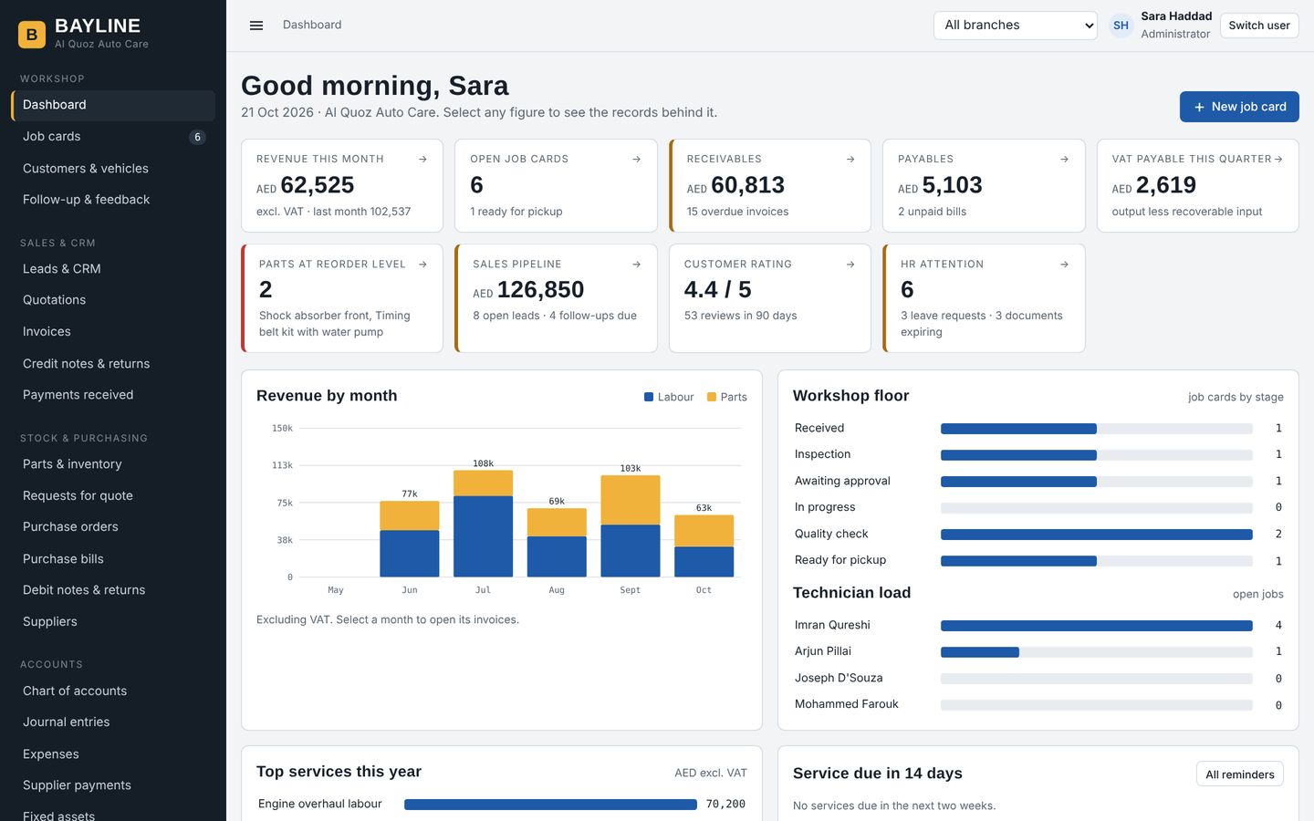Open Purchase orders in sidebar
The width and height of the screenshot is (1314, 821).
(x=113, y=527)
